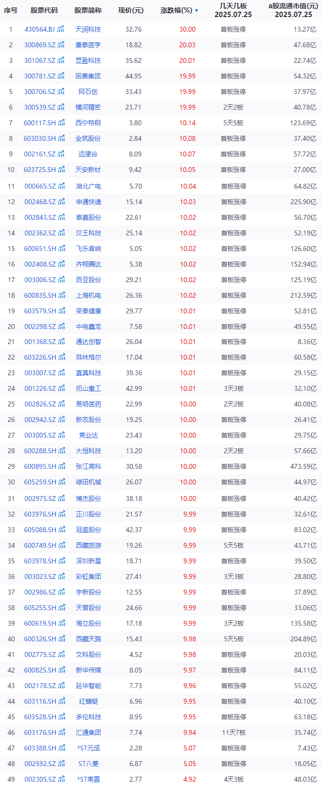This screenshot has width=322, height=788.
Task: Open stock name 申通快递
Action: 89,202
